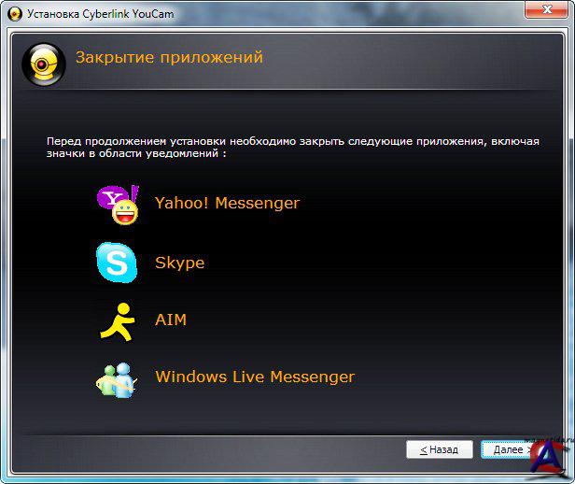Click the Windows Live Messenger people icon
Viewport: 575px width, 484px height.
point(116,378)
